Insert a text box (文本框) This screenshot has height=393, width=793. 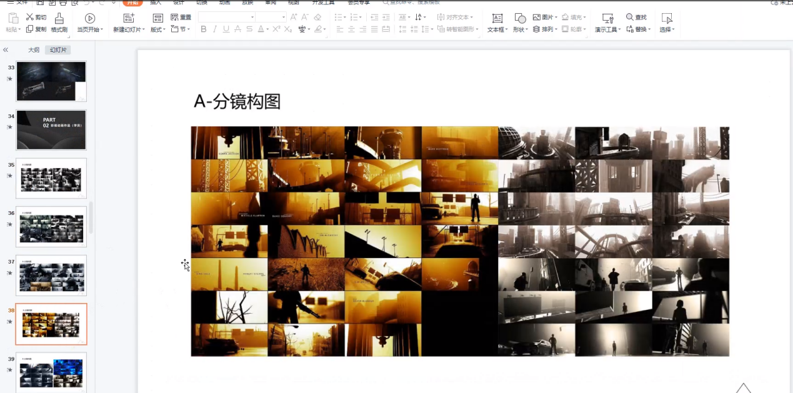(497, 23)
